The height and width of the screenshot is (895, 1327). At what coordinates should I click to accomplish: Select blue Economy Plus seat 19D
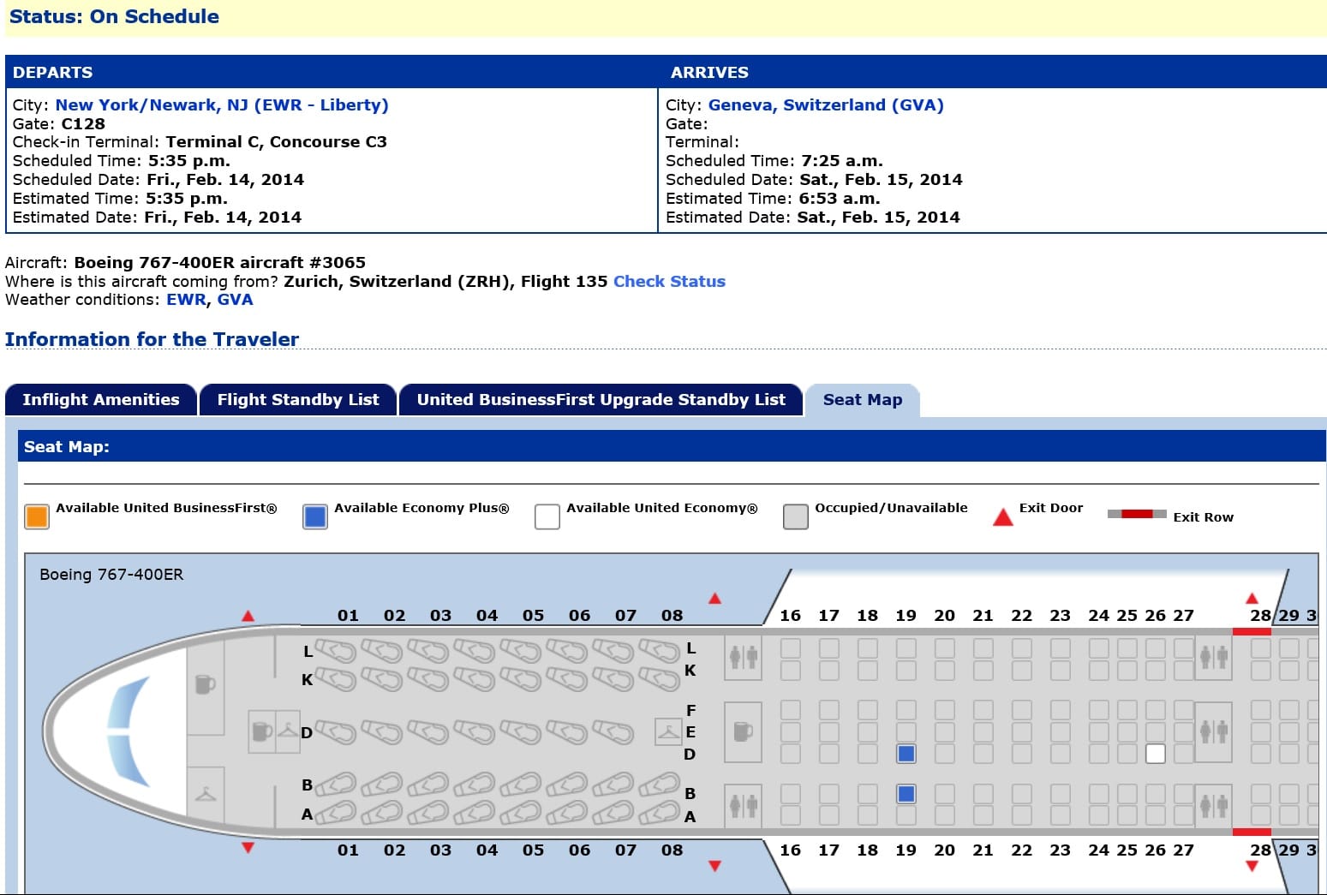click(x=906, y=753)
